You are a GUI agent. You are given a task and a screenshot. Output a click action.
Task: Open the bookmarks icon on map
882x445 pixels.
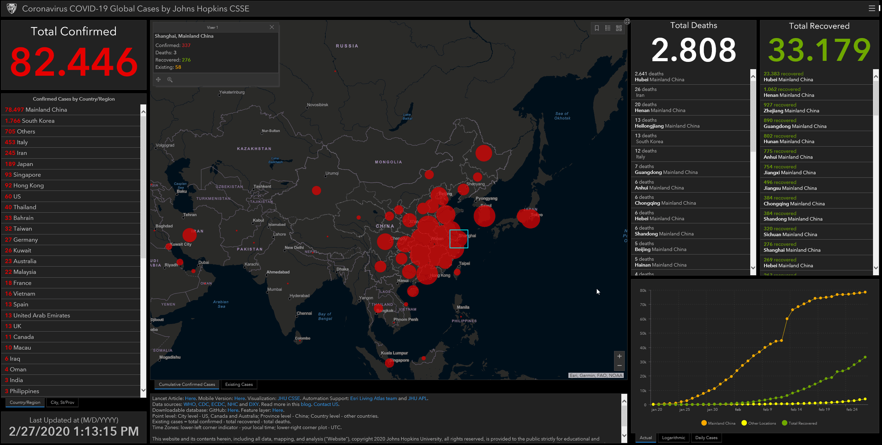click(x=597, y=28)
